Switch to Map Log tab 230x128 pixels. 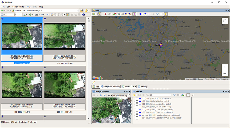pyautogui.click(x=142, y=87)
